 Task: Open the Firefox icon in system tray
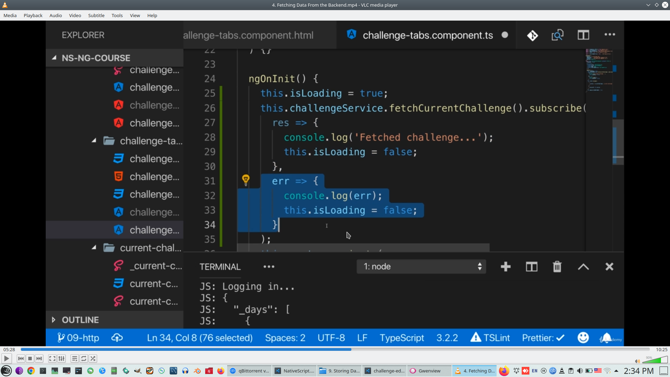(x=504, y=371)
